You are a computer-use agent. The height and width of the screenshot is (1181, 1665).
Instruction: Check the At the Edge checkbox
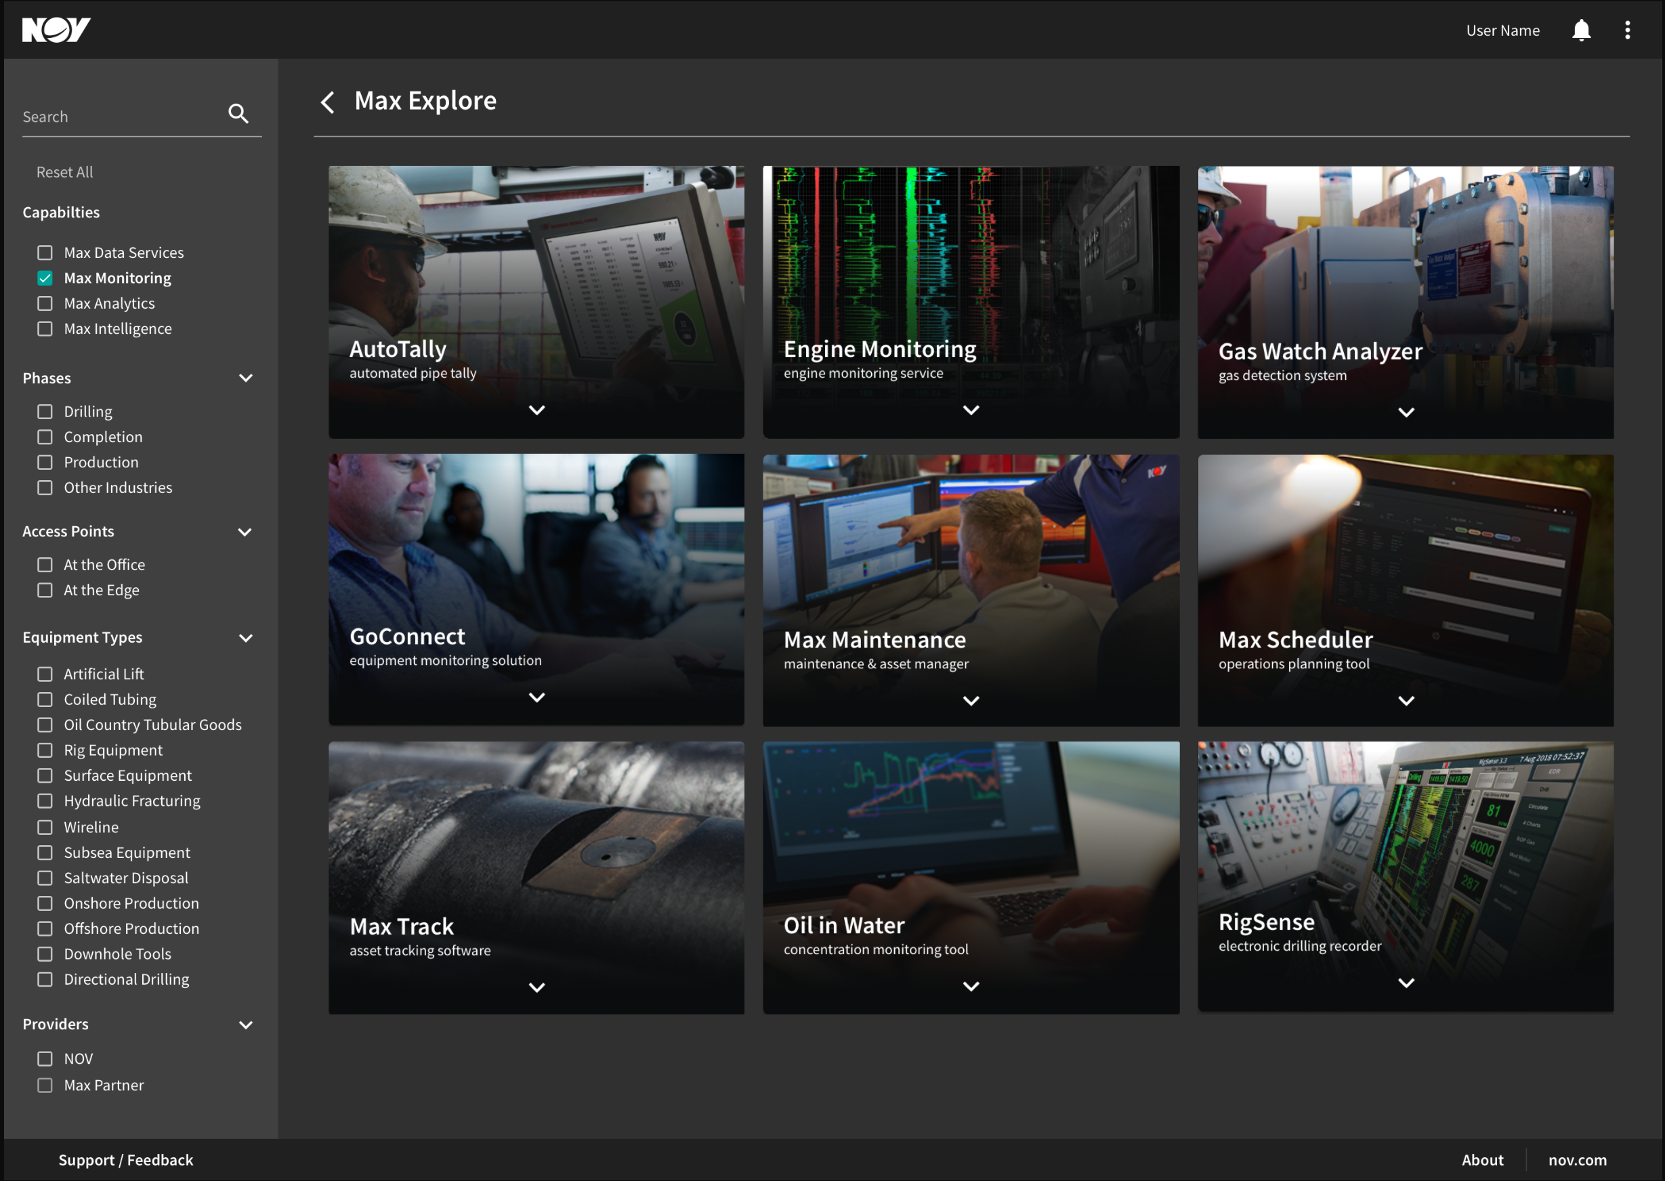[45, 590]
